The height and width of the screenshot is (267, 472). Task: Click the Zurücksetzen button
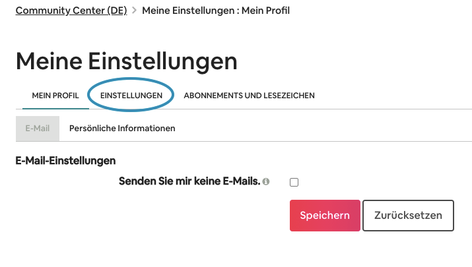pyautogui.click(x=408, y=216)
